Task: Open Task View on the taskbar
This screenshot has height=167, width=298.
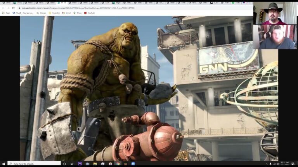Action: (72, 164)
